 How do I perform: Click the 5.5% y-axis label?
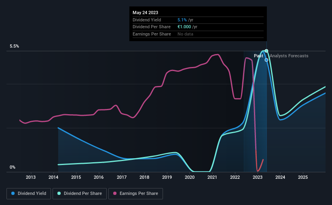pyautogui.click(x=15, y=46)
